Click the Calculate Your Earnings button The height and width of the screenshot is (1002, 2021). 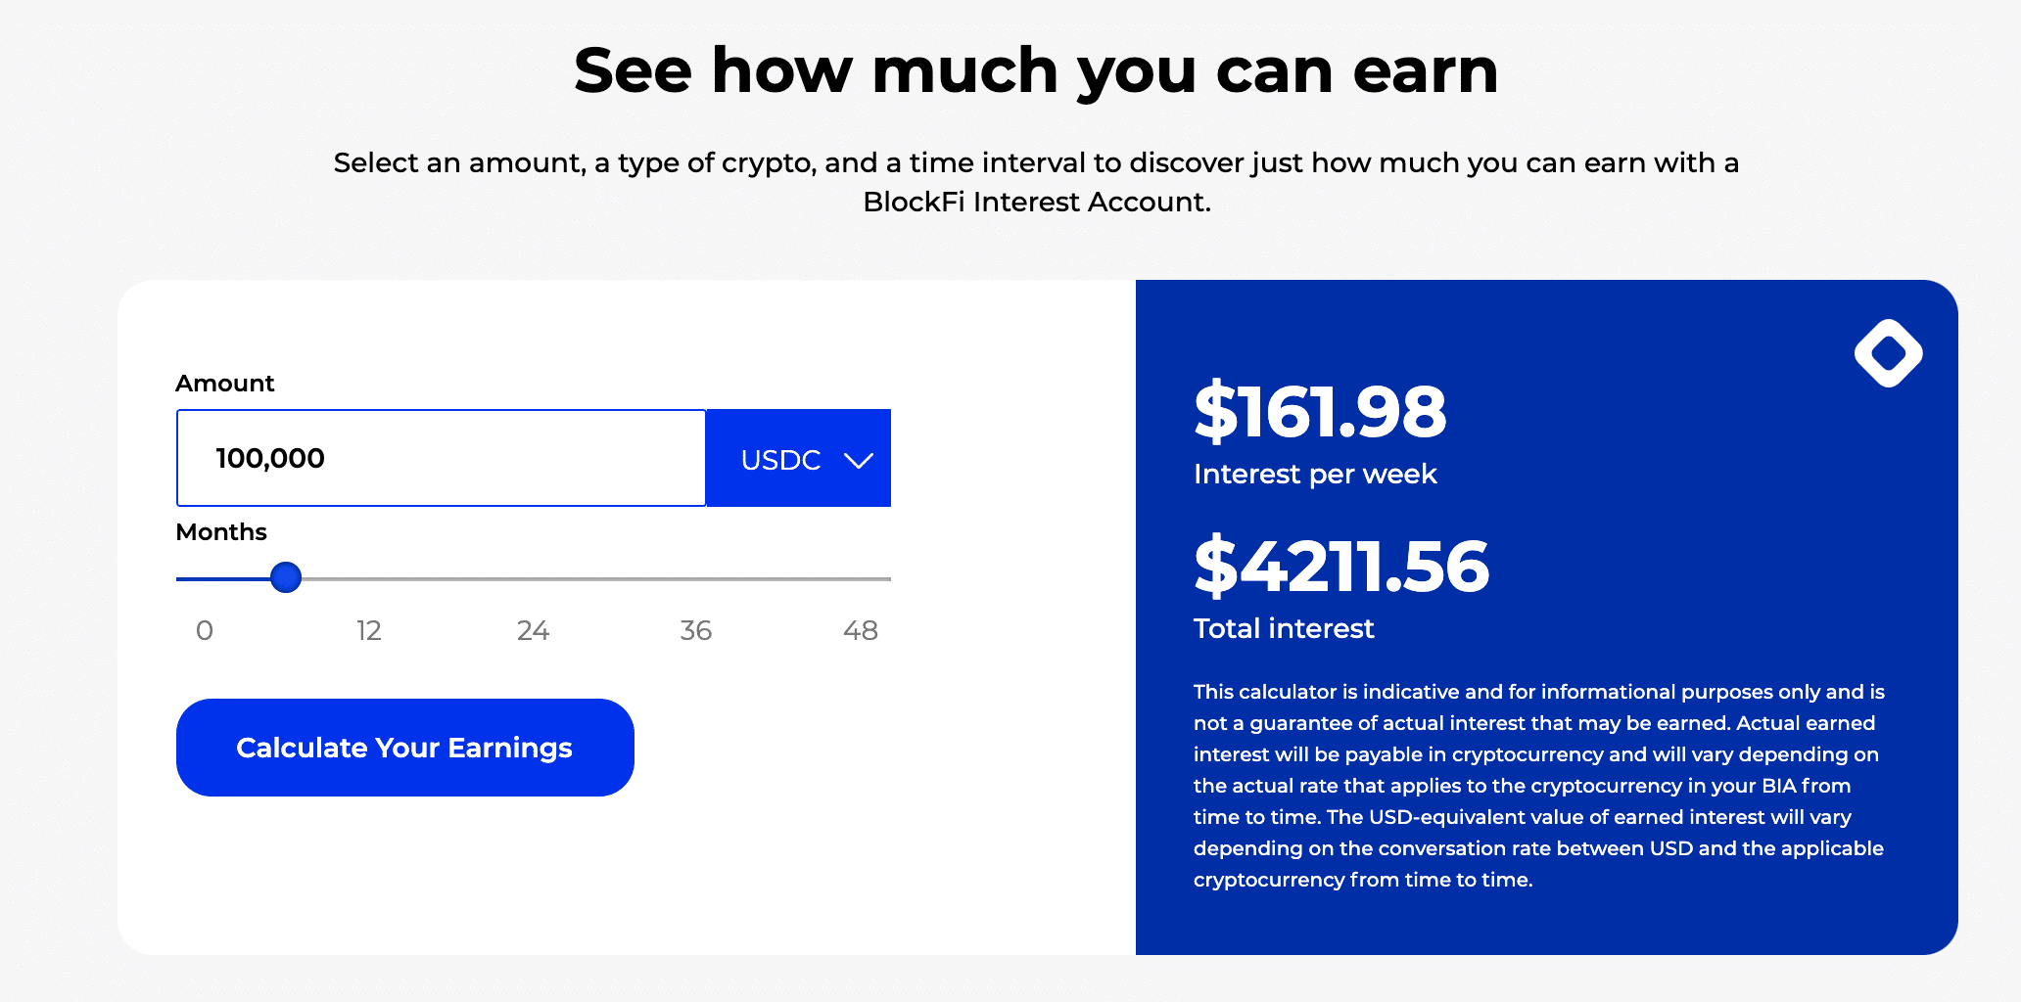click(x=404, y=747)
